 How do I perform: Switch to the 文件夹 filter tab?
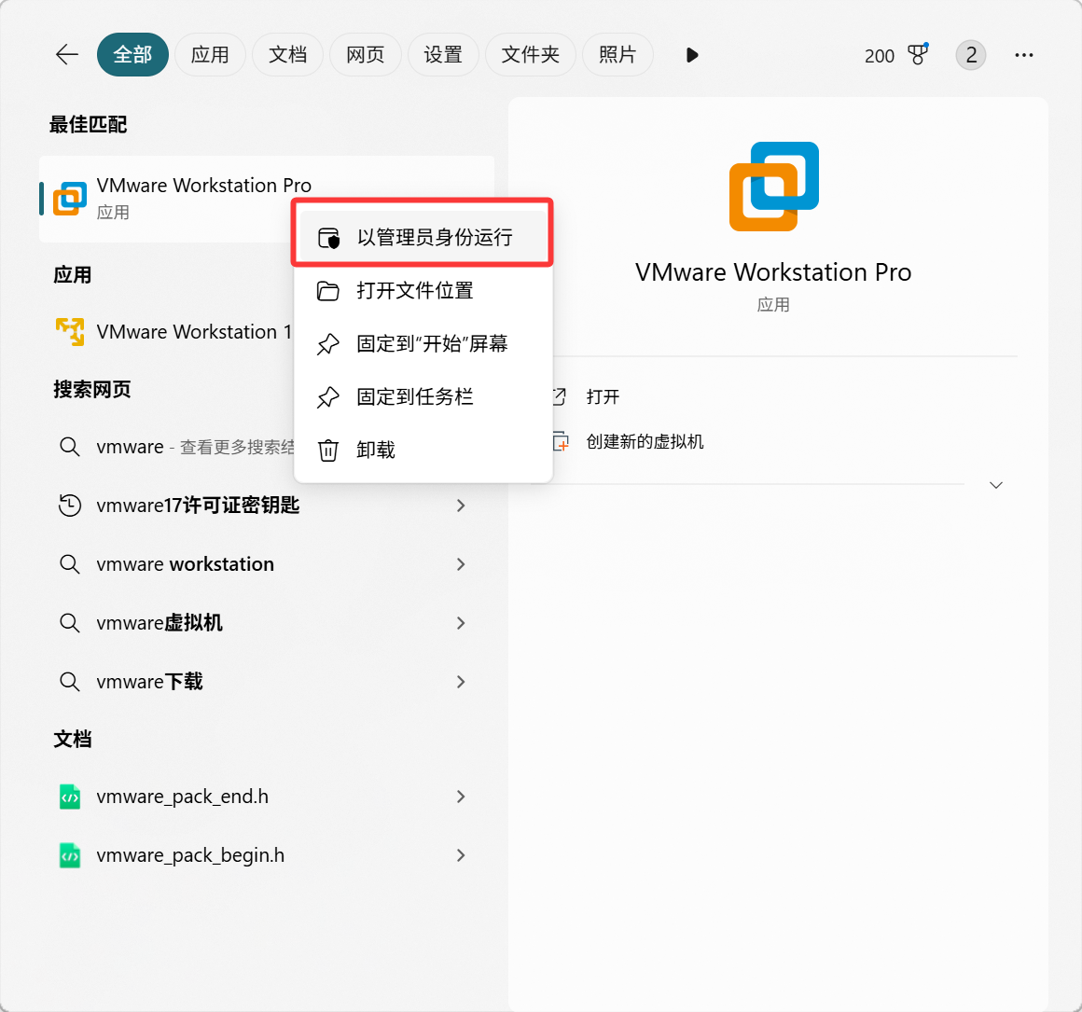click(x=531, y=54)
